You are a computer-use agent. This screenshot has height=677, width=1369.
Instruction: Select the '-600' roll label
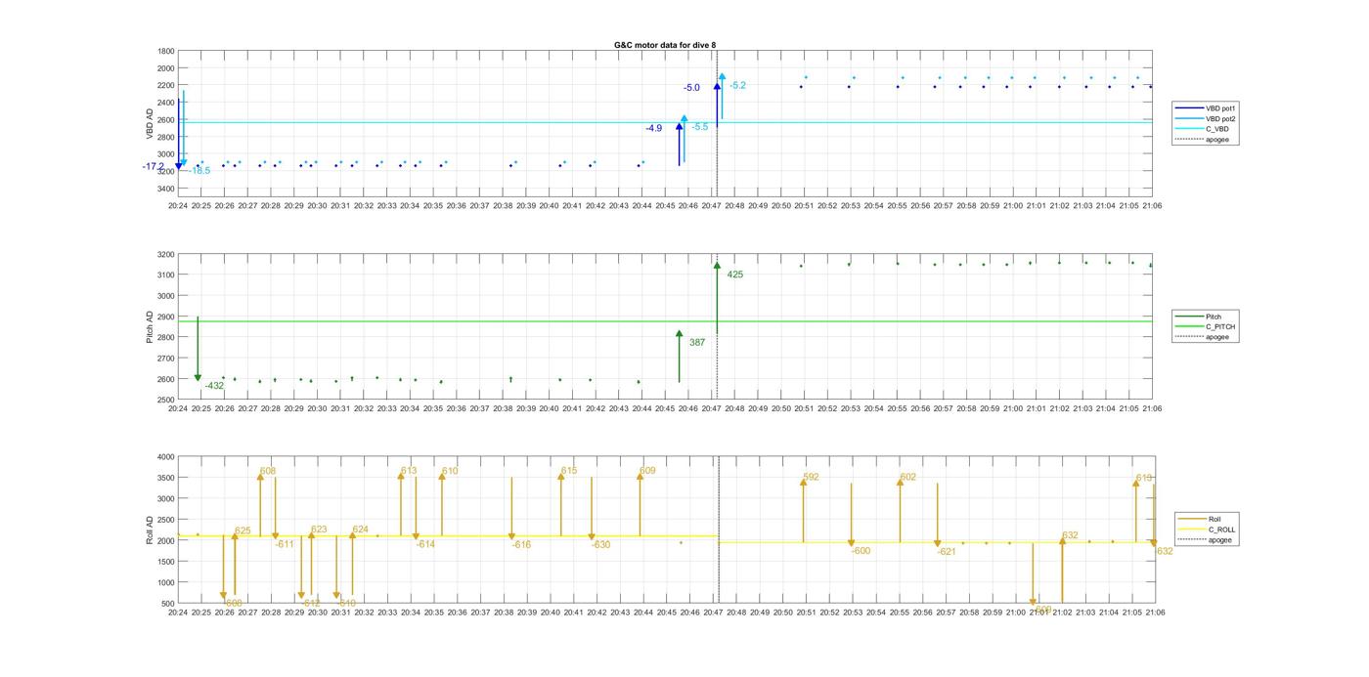(x=861, y=551)
